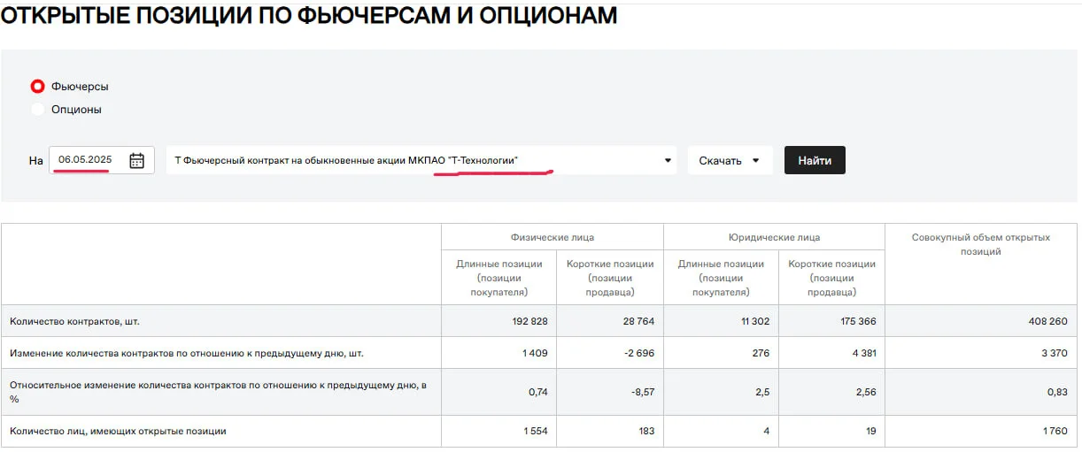Click legal entities' short positions value 175 366
The height and width of the screenshot is (452, 1082).
click(x=856, y=321)
